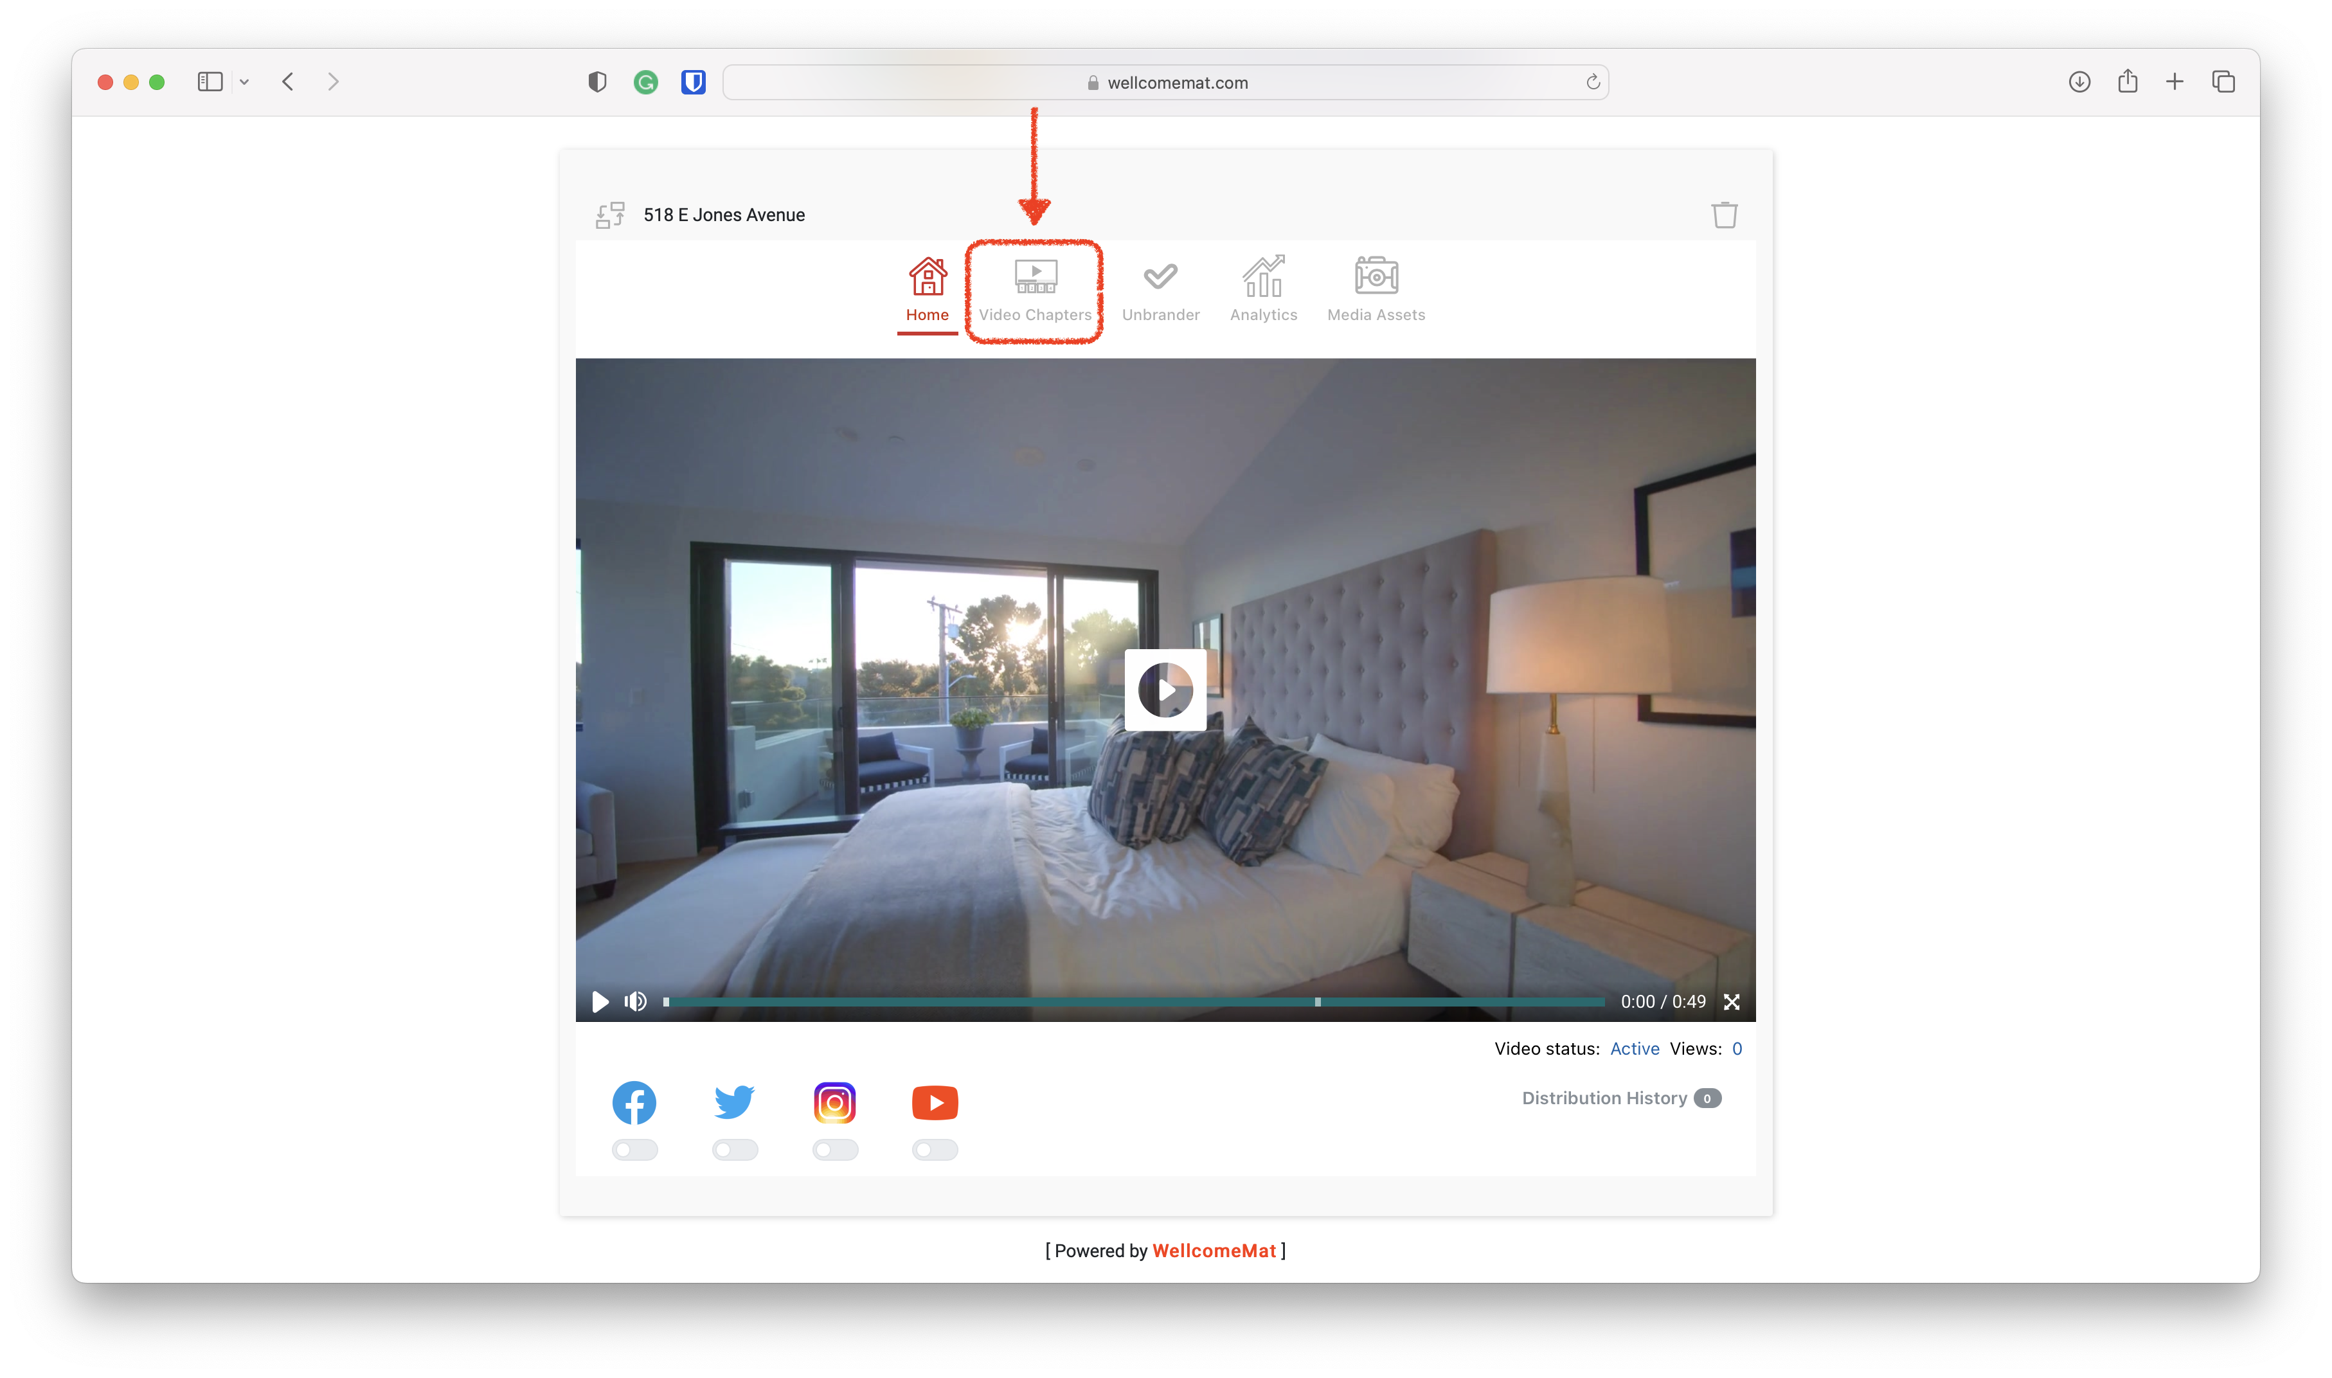
Task: Click the swap icon beside address
Action: [x=610, y=215]
